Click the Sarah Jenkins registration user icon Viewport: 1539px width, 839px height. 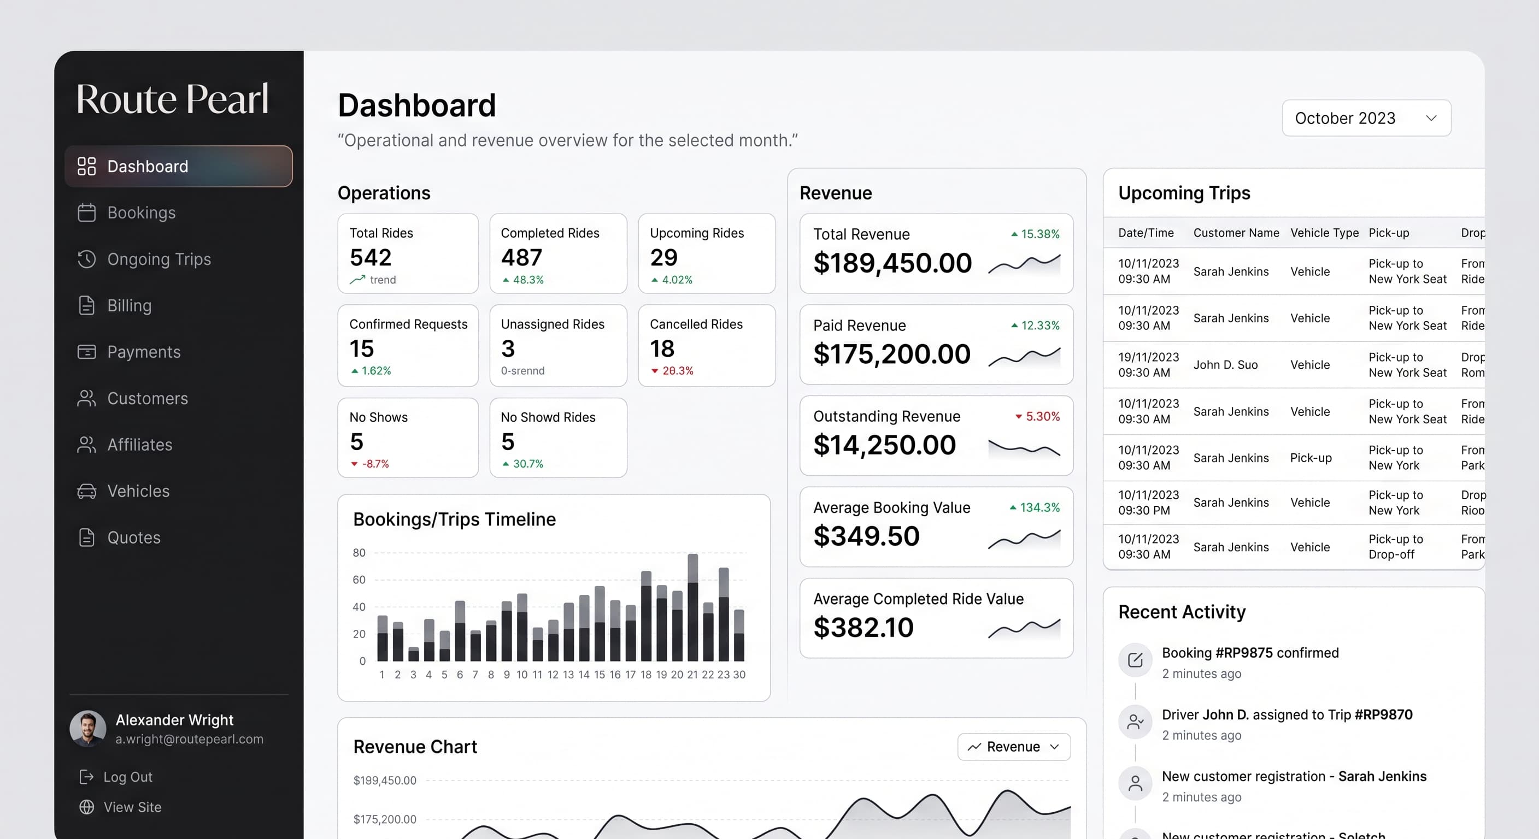tap(1135, 783)
